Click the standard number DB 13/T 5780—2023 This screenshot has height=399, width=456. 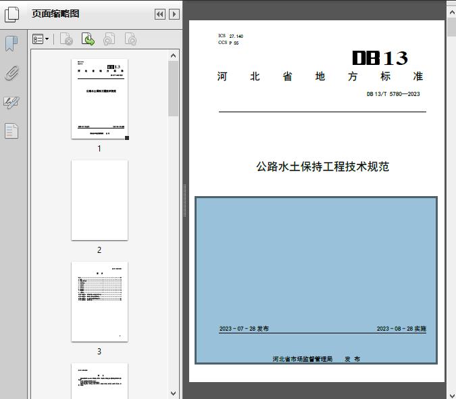393,94
